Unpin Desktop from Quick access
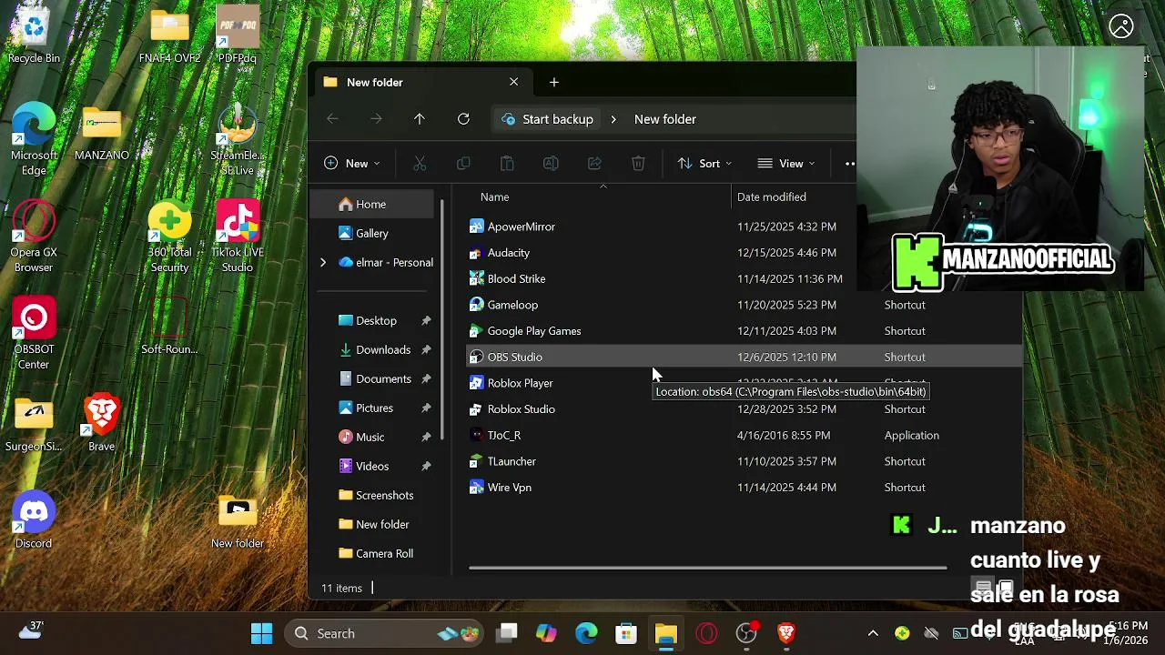Screen dimensions: 1165x655 click(x=426, y=321)
